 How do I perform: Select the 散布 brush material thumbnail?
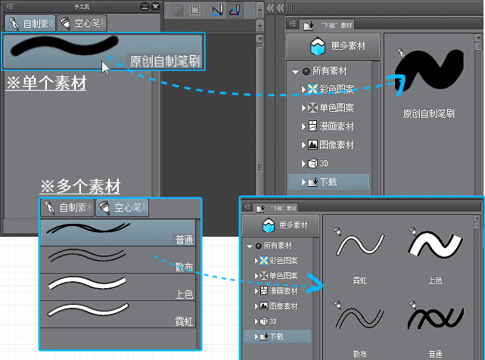359,321
